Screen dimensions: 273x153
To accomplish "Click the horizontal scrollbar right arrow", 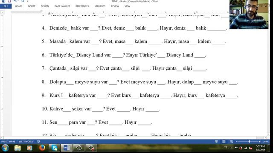I will 265,138.
